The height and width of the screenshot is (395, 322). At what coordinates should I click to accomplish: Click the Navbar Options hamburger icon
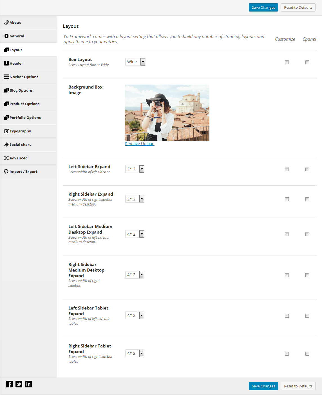6,77
